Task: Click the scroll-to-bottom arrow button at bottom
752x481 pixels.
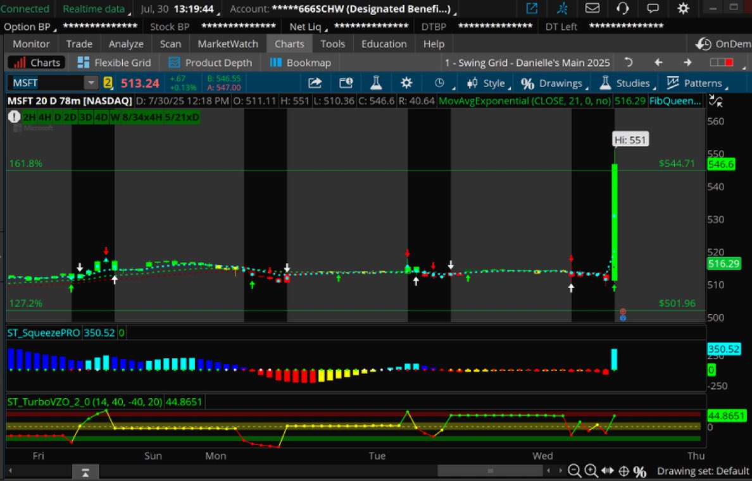Action: pos(84,472)
